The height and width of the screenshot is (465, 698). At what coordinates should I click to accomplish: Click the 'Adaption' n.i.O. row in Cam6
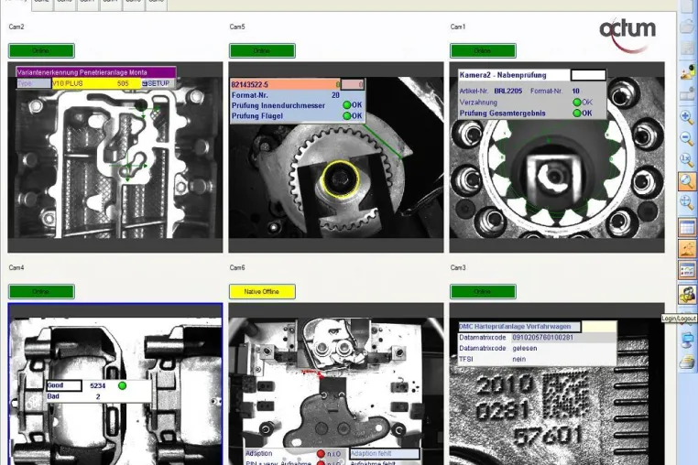point(293,453)
